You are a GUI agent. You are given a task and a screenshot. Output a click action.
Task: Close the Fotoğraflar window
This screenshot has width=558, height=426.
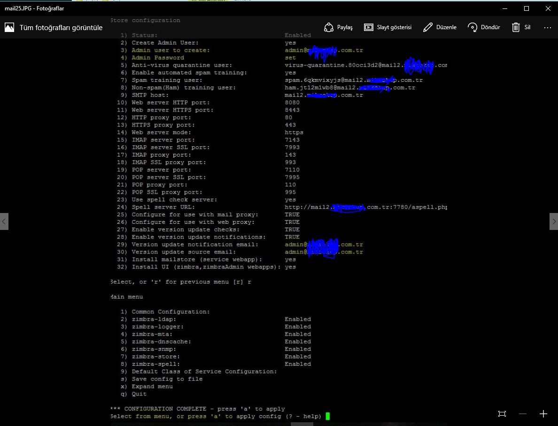[548, 8]
